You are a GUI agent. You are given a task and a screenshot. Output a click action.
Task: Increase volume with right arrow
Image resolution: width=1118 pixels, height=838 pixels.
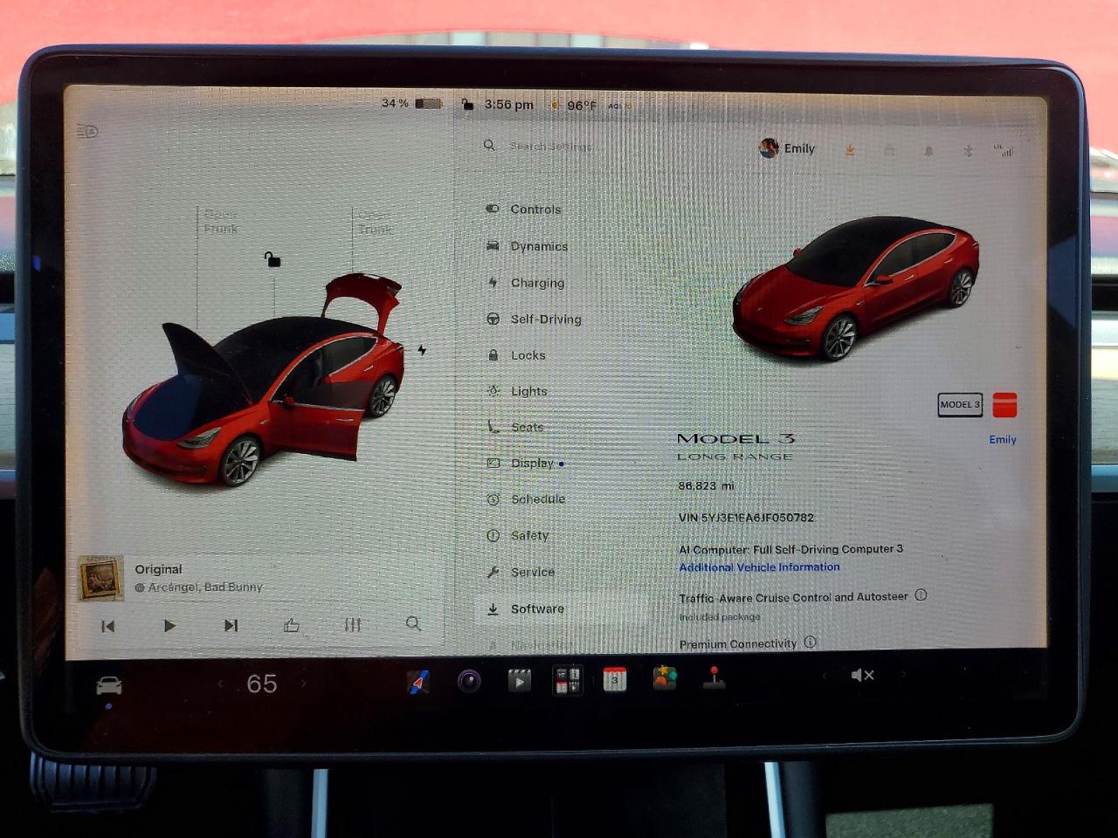point(904,674)
